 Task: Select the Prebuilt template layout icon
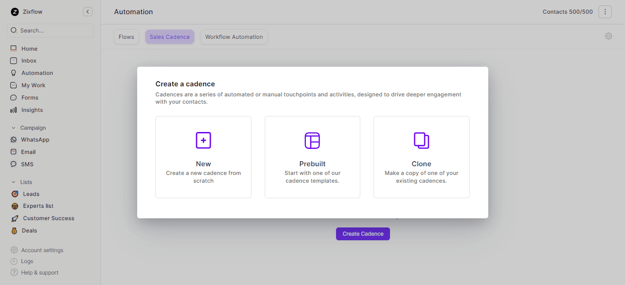(x=312, y=140)
